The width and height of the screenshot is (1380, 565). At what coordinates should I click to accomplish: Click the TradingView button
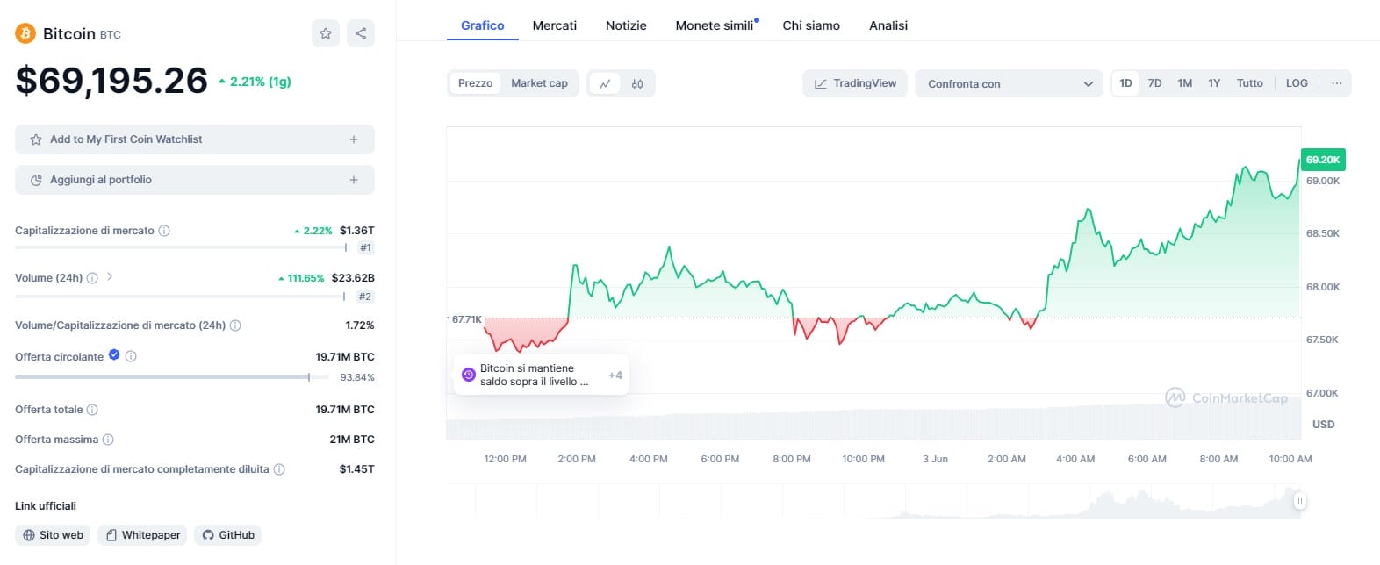[855, 83]
